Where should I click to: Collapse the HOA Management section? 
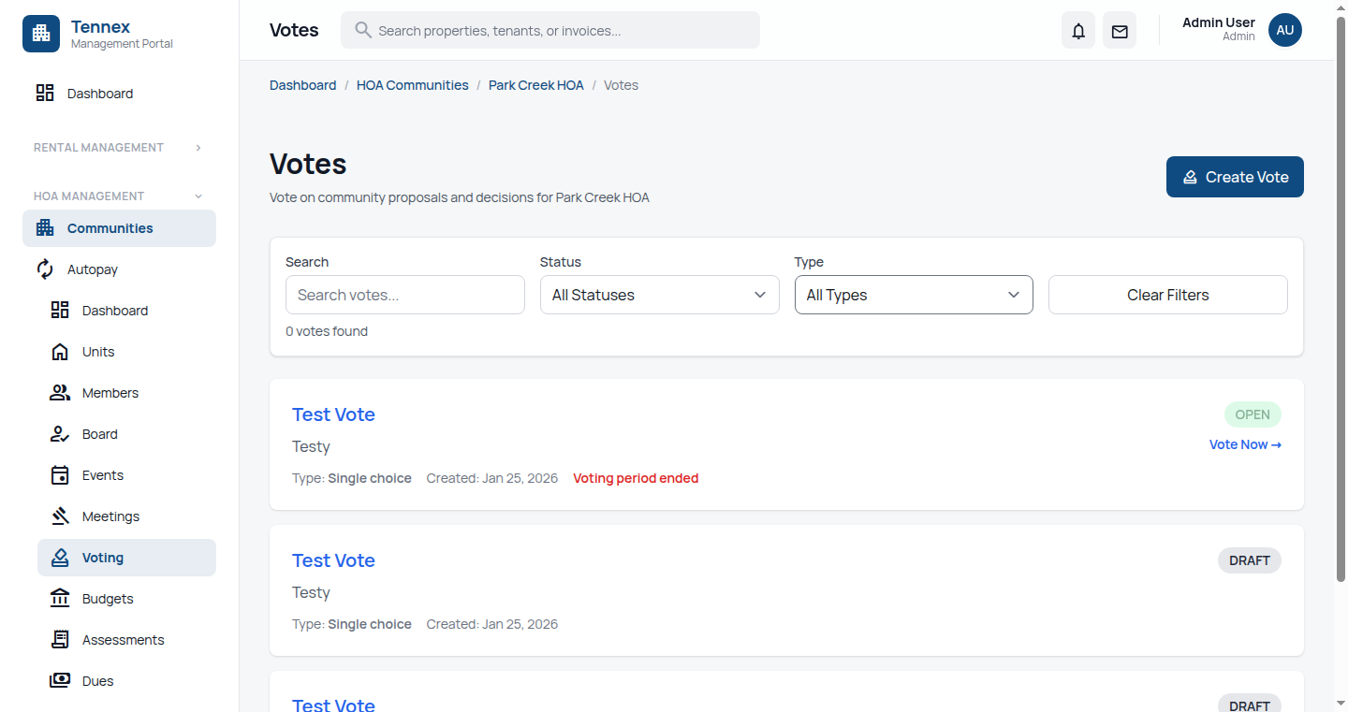pos(198,196)
